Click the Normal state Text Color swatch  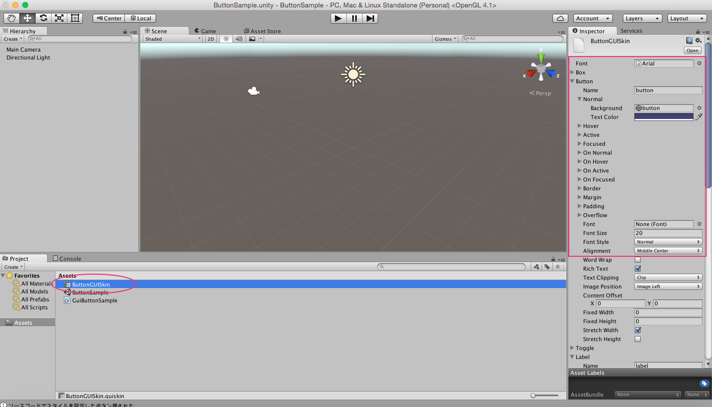click(663, 116)
